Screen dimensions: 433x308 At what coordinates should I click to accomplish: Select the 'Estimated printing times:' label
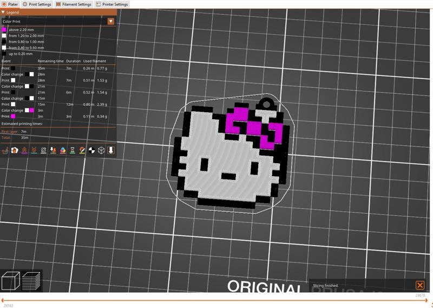22,124
